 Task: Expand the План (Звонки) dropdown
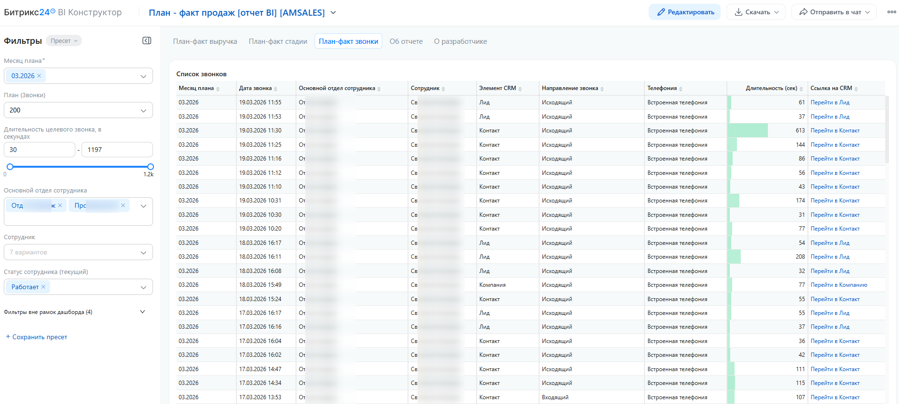pyautogui.click(x=143, y=111)
